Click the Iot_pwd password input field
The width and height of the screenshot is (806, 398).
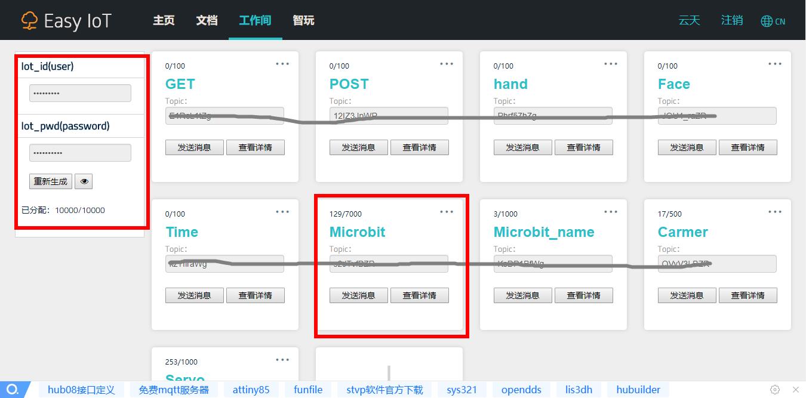click(x=80, y=153)
